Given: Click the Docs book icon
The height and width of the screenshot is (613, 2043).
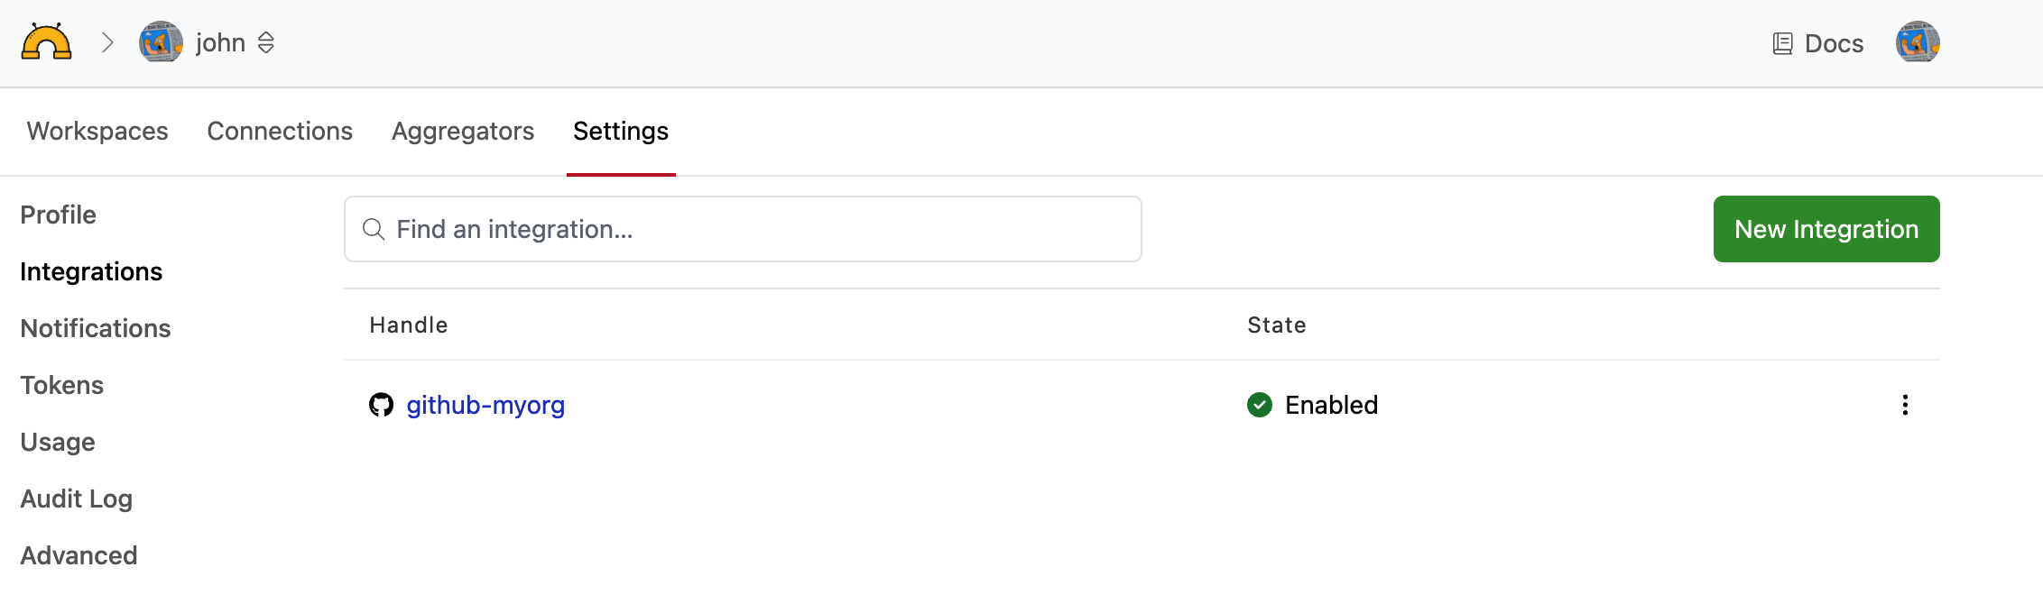Looking at the screenshot, I should 1782,43.
